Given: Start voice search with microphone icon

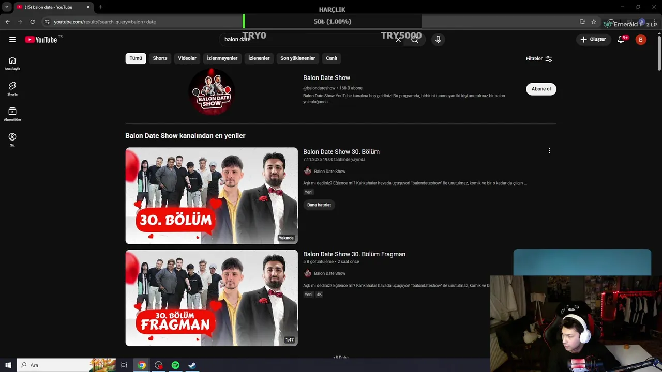Looking at the screenshot, I should [438, 39].
